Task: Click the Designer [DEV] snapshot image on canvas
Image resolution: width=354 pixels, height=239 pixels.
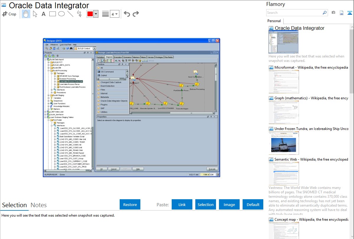Action: coord(131,108)
